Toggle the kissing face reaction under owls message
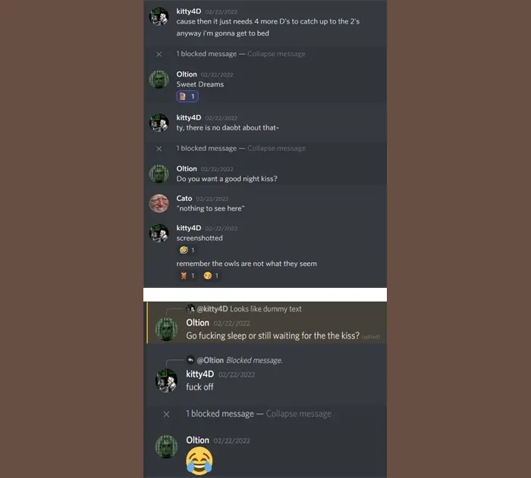Image resolution: width=531 pixels, height=478 pixels. [x=212, y=276]
